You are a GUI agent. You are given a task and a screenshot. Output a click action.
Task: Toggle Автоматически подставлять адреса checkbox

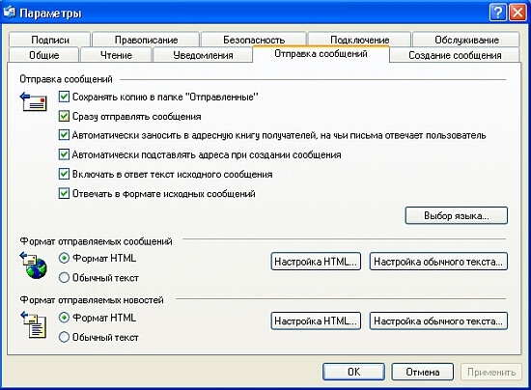64,154
